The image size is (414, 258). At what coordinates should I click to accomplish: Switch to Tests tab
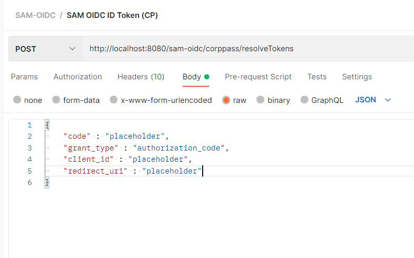point(317,77)
